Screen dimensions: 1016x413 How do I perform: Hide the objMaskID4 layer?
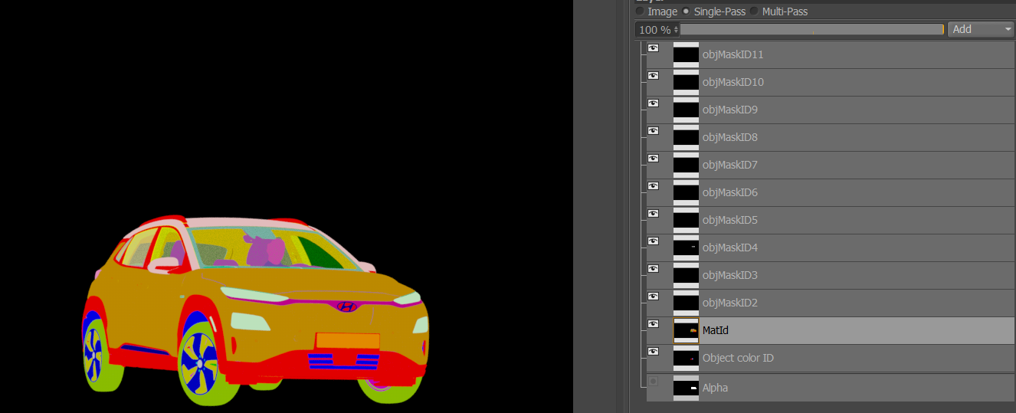(x=654, y=241)
